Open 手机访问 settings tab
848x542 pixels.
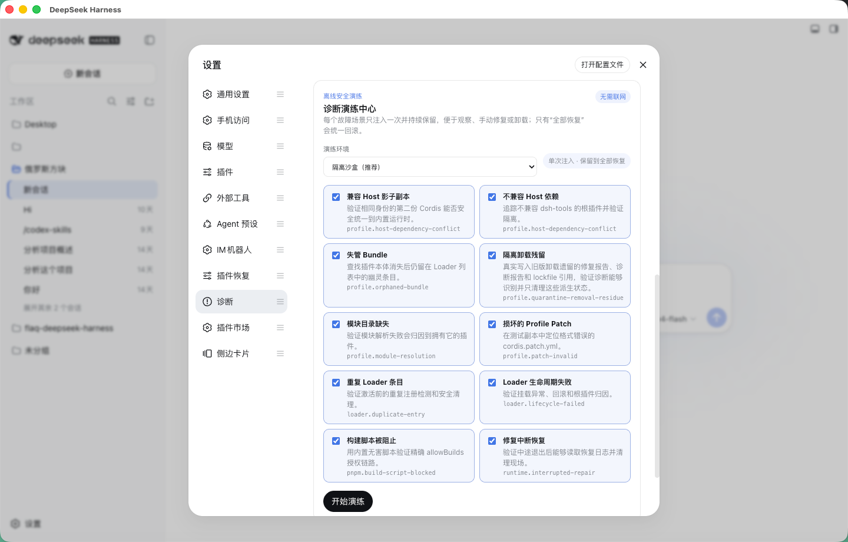coord(241,120)
